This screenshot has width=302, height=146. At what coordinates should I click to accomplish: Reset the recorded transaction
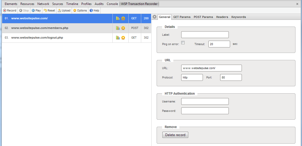pos(49,11)
